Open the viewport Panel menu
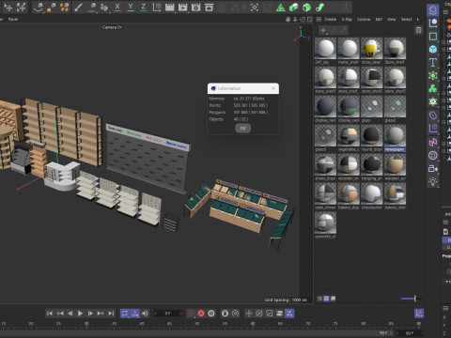 pos(13,20)
